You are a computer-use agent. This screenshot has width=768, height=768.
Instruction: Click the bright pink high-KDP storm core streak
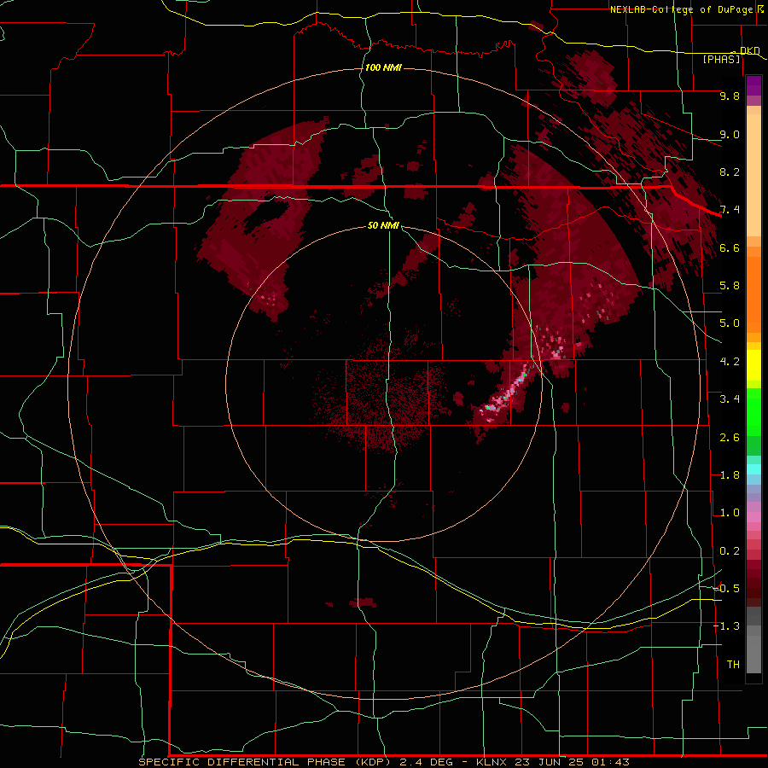tap(507, 393)
